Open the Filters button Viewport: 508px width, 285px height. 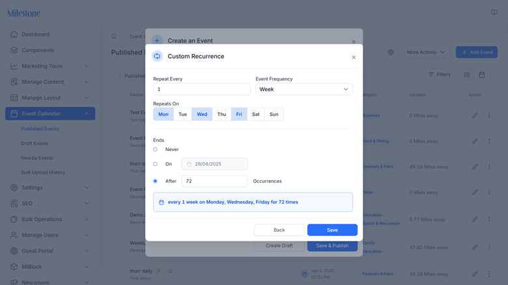click(x=439, y=74)
